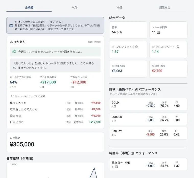Click the thumbs-up icon in ふりかえり

pos(14,51)
